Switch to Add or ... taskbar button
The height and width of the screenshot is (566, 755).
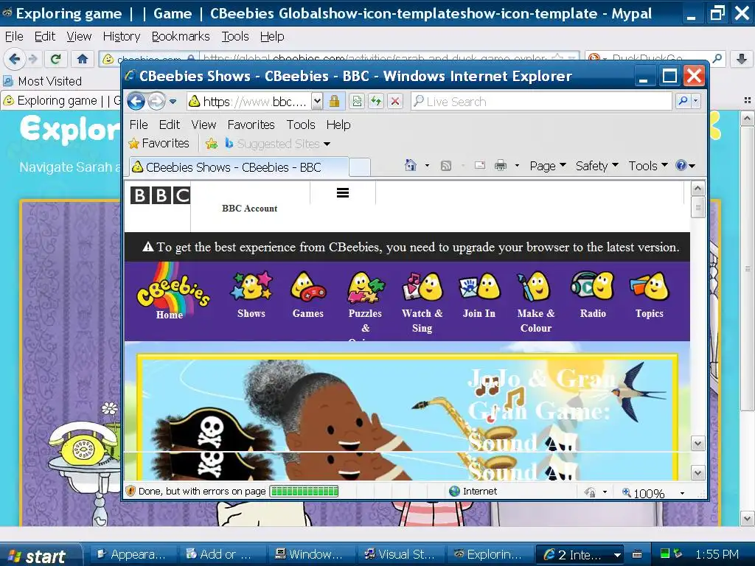tap(220, 554)
